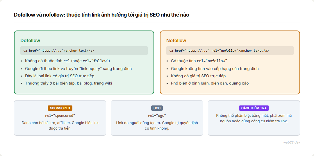The image size is (314, 156).
Task: Click the rel="sponsored" code text
Action: (x=60, y=116)
